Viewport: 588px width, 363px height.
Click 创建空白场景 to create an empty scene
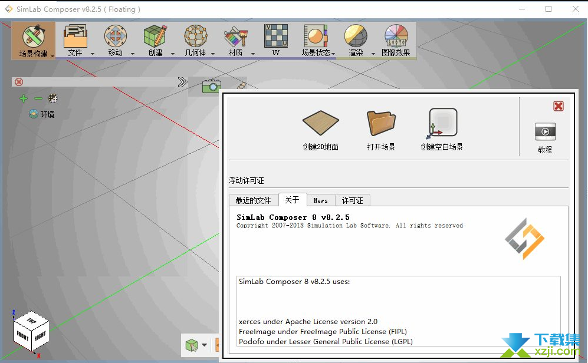pos(442,130)
